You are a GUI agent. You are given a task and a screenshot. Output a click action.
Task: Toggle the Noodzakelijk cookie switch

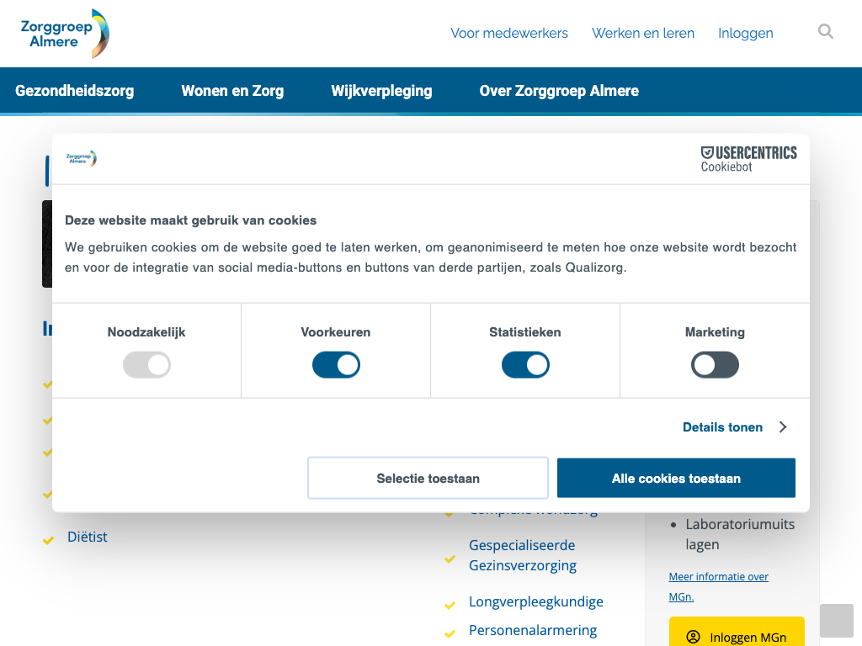(146, 365)
